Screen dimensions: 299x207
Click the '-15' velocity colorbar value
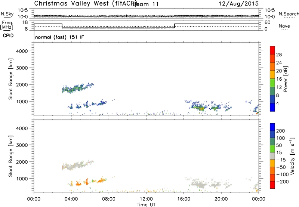click(x=281, y=160)
